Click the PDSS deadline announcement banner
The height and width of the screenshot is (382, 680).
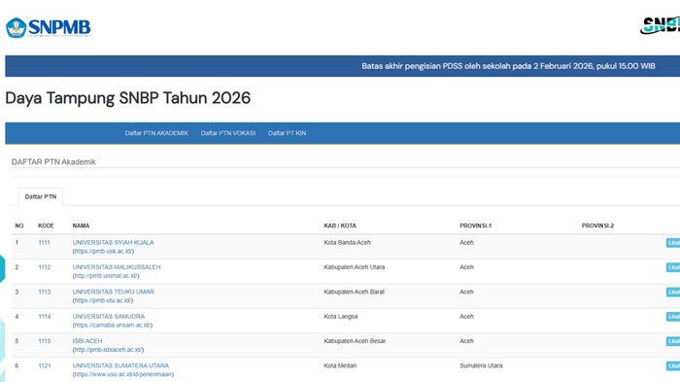(343, 66)
